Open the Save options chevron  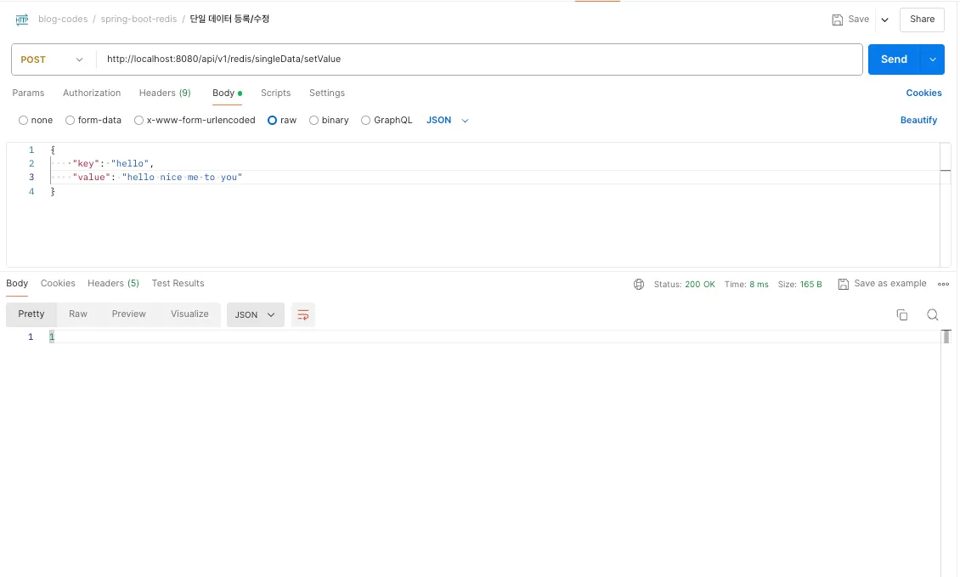pyautogui.click(x=884, y=20)
